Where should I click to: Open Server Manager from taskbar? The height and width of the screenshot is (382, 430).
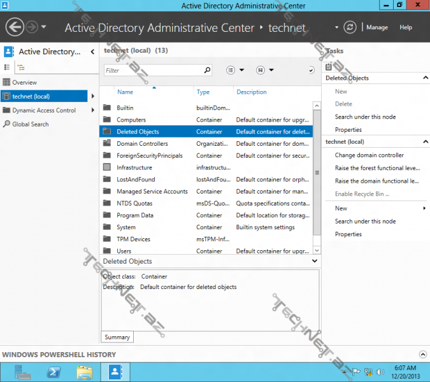coord(22,372)
